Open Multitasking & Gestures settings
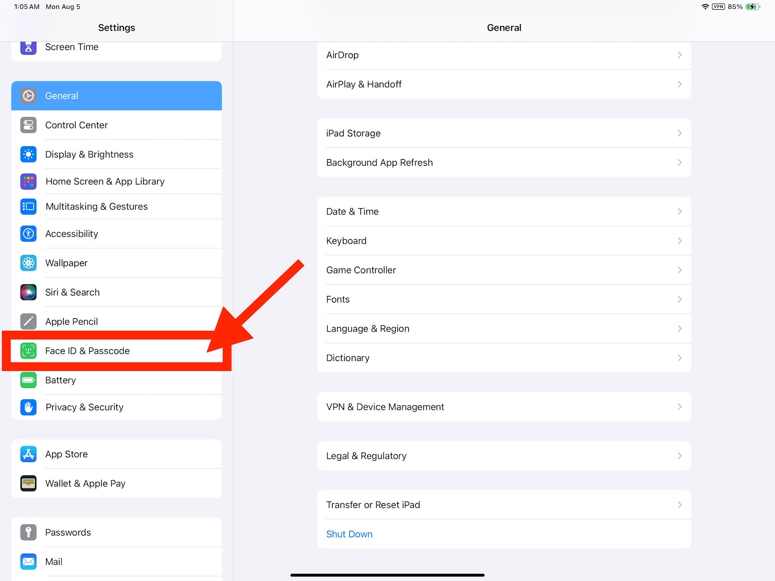Image resolution: width=775 pixels, height=581 pixels. coord(116,207)
